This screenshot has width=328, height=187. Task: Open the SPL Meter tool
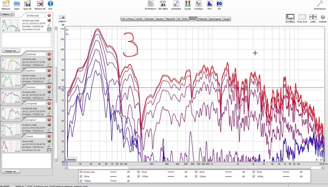point(163,5)
